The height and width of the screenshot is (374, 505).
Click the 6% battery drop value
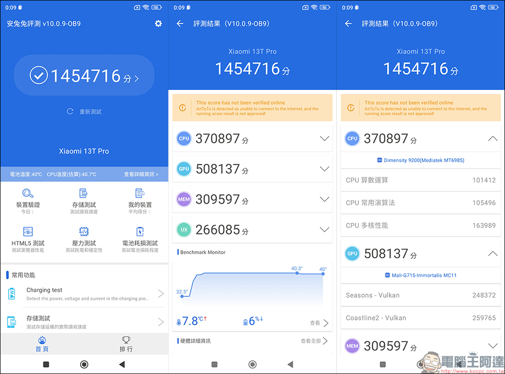coord(253,321)
